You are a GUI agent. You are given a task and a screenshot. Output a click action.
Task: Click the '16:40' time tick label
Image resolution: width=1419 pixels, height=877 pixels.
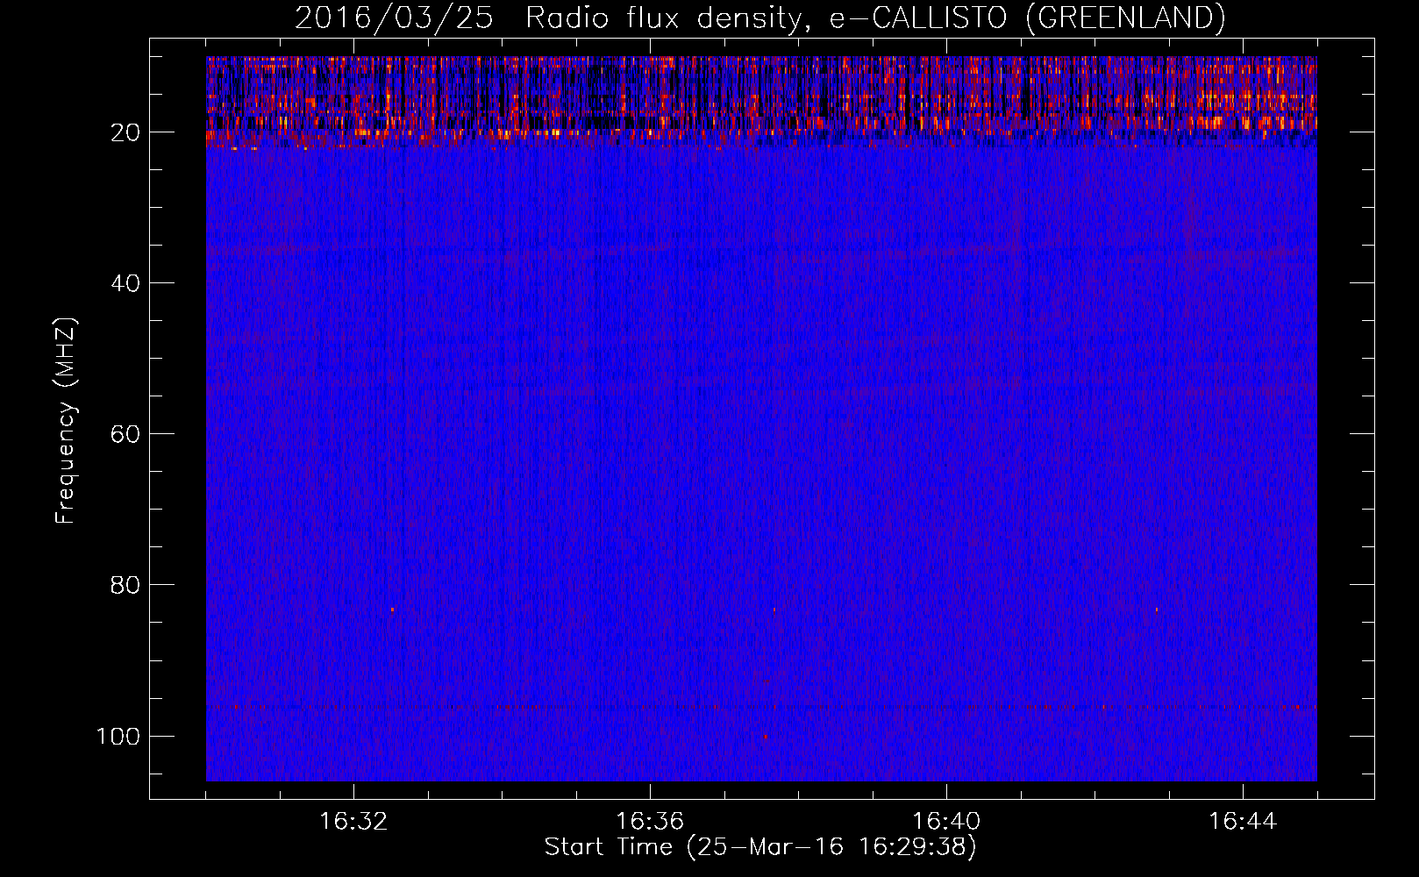[x=946, y=822]
